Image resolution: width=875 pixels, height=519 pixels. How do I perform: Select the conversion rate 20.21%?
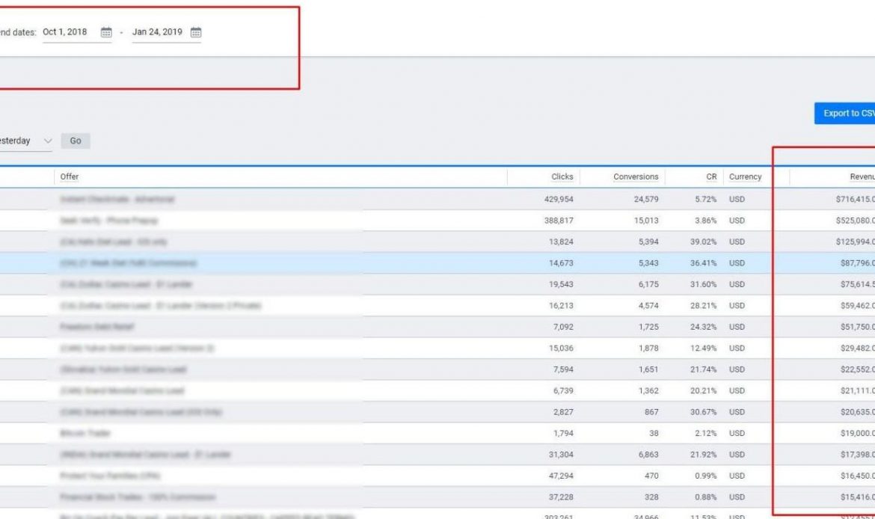[704, 390]
